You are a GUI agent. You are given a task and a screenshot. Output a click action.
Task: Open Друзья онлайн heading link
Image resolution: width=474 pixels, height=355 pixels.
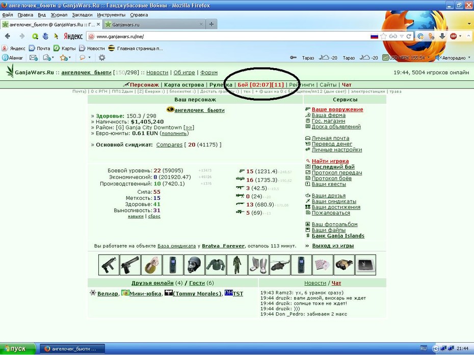tap(152, 283)
